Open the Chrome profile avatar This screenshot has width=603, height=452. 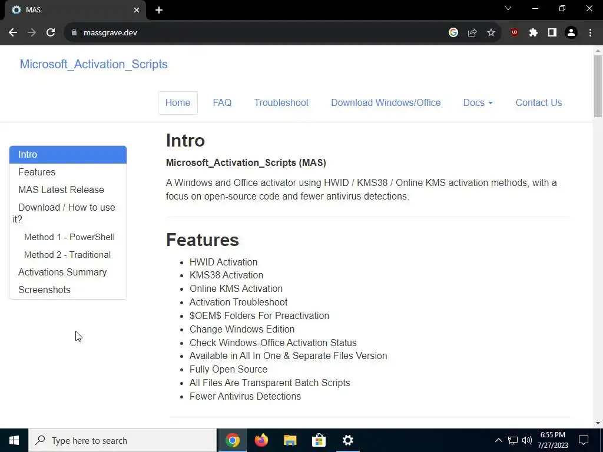[x=571, y=33]
